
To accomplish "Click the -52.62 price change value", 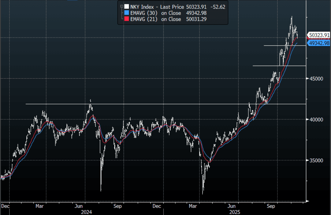I will (x=218, y=6).
